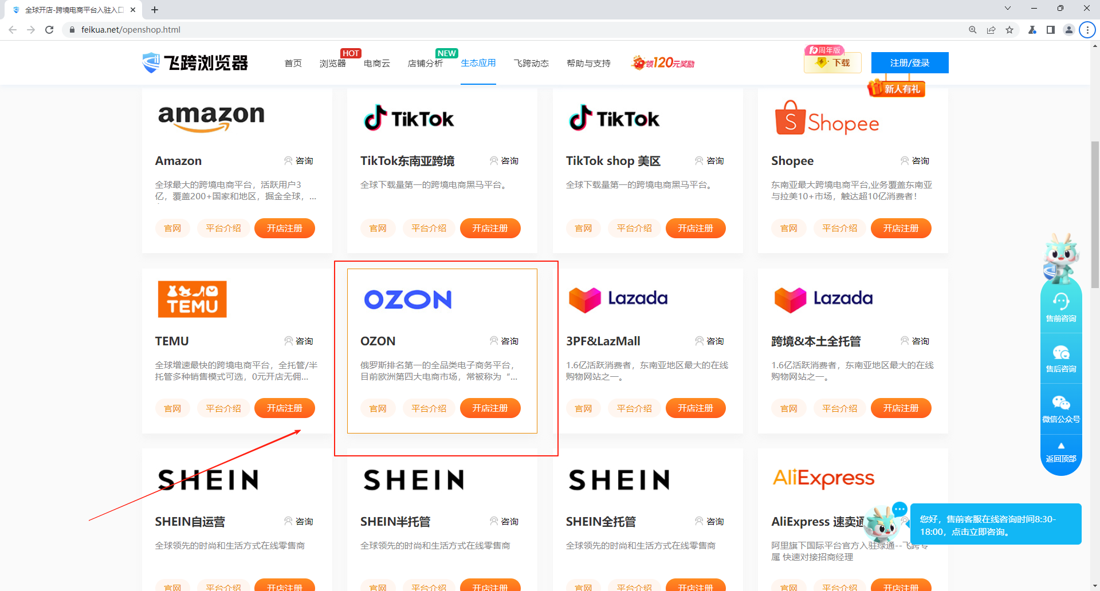This screenshot has width=1100, height=591.
Task: Click 平台介绍 on the 跨境&本土全托管 card
Action: [x=840, y=408]
